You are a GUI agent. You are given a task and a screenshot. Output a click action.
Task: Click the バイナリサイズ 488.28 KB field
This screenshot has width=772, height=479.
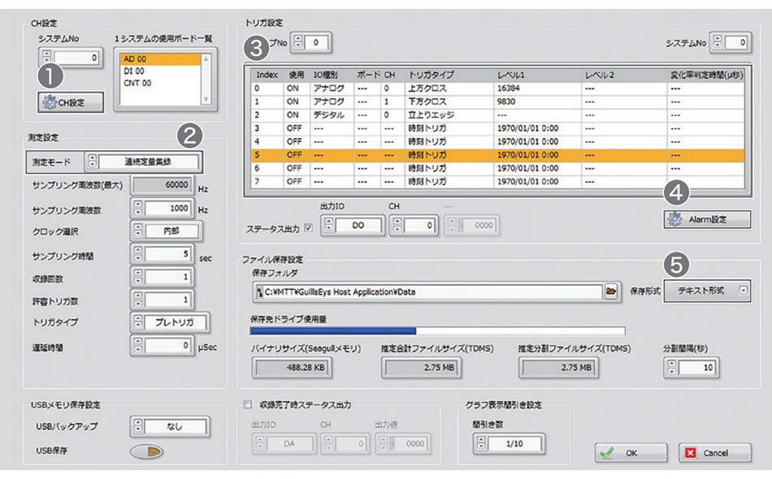pyautogui.click(x=292, y=367)
